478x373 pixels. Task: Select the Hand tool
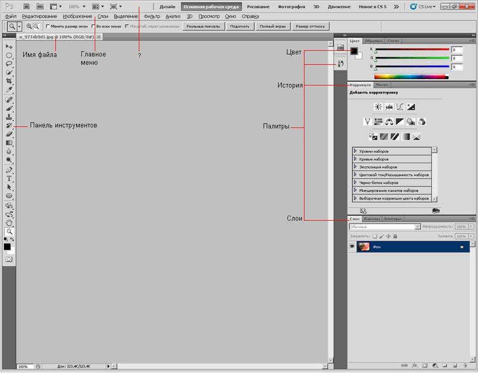tap(9, 223)
